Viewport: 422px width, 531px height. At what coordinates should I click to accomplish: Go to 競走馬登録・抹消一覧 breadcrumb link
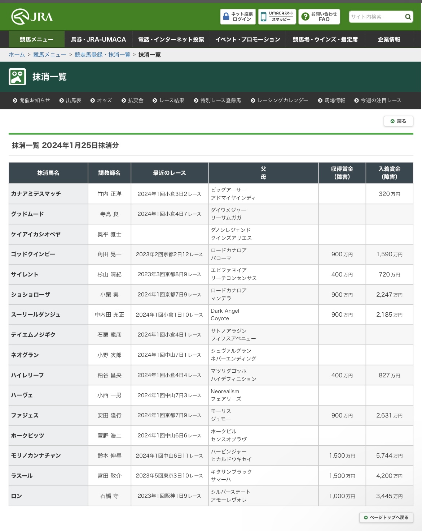102,55
